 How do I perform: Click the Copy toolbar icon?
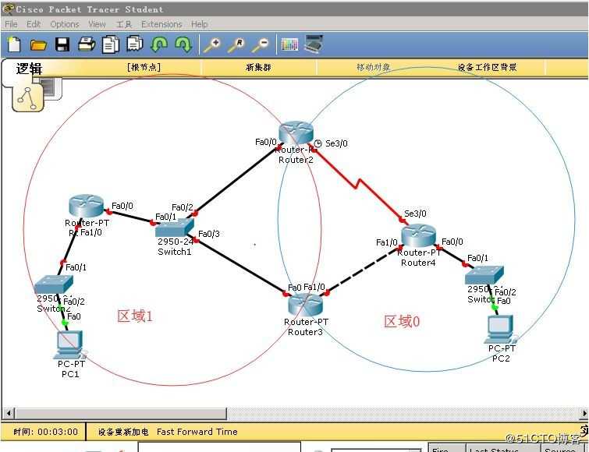111,44
